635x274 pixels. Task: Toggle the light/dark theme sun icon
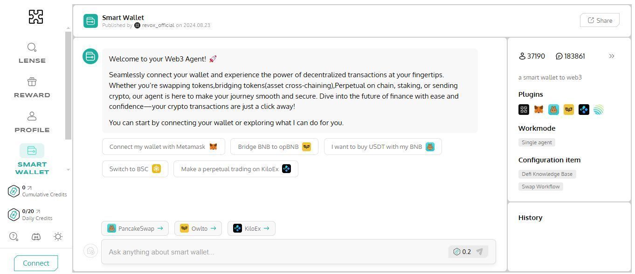tap(58, 237)
